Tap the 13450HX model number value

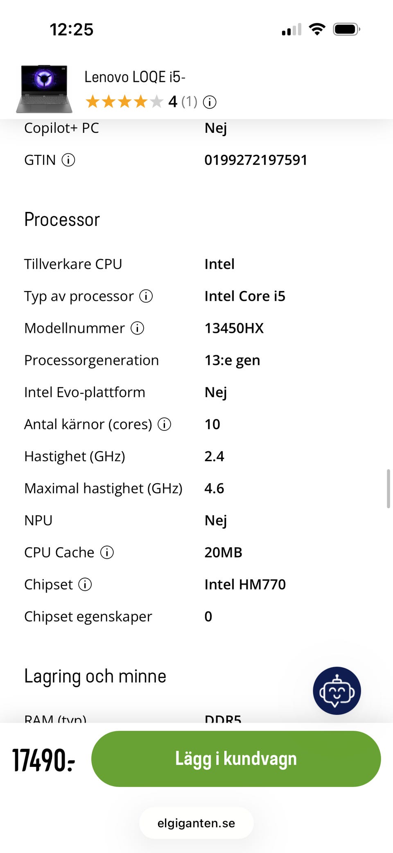[x=234, y=328]
